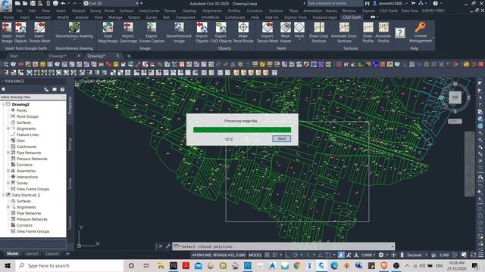Open the Civil 3D application menu logo
The height and width of the screenshot is (272, 485).
[x=6, y=5]
